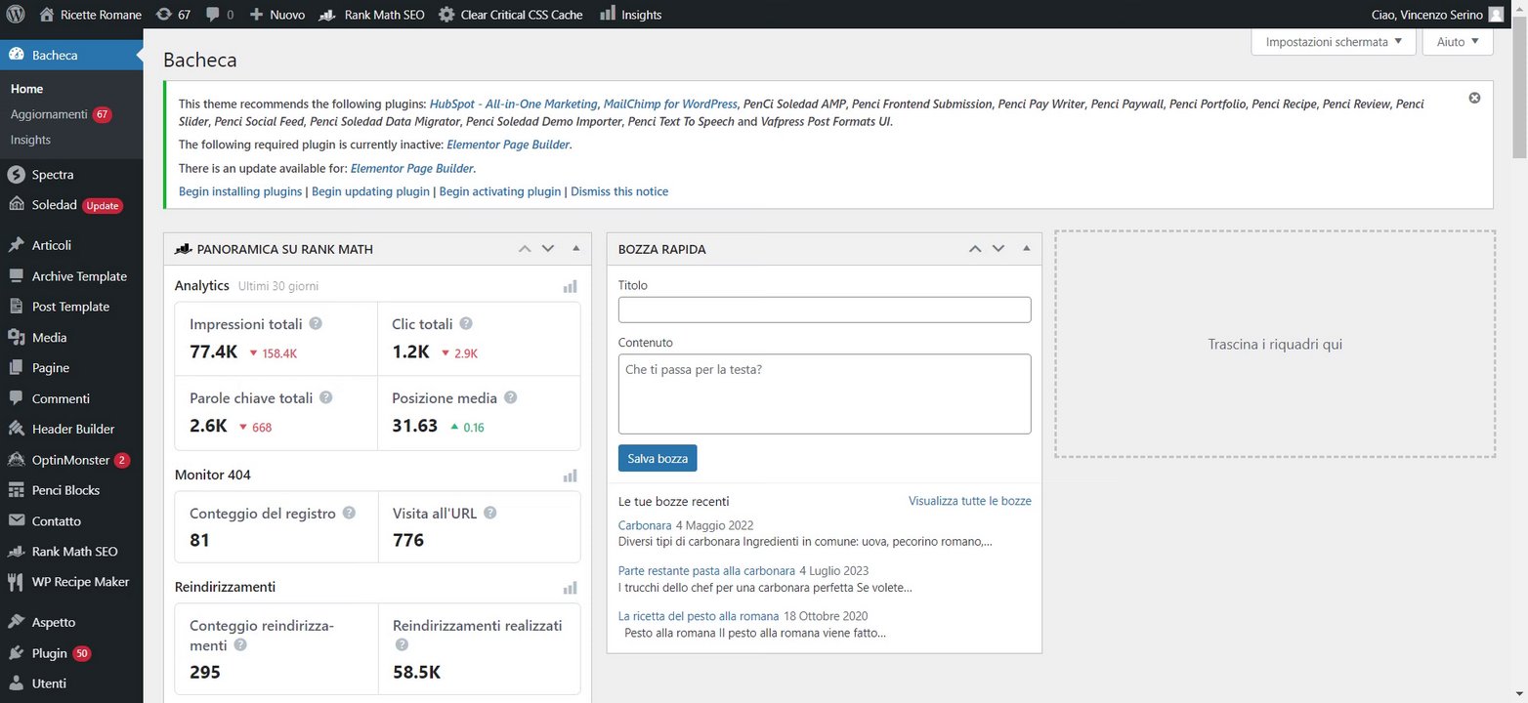Expand the Impostazioni schermata dropdown
This screenshot has width=1528, height=703.
coord(1333,42)
